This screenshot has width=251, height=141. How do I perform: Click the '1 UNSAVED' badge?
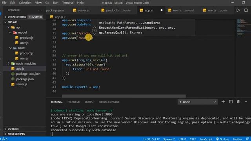[35, 17]
